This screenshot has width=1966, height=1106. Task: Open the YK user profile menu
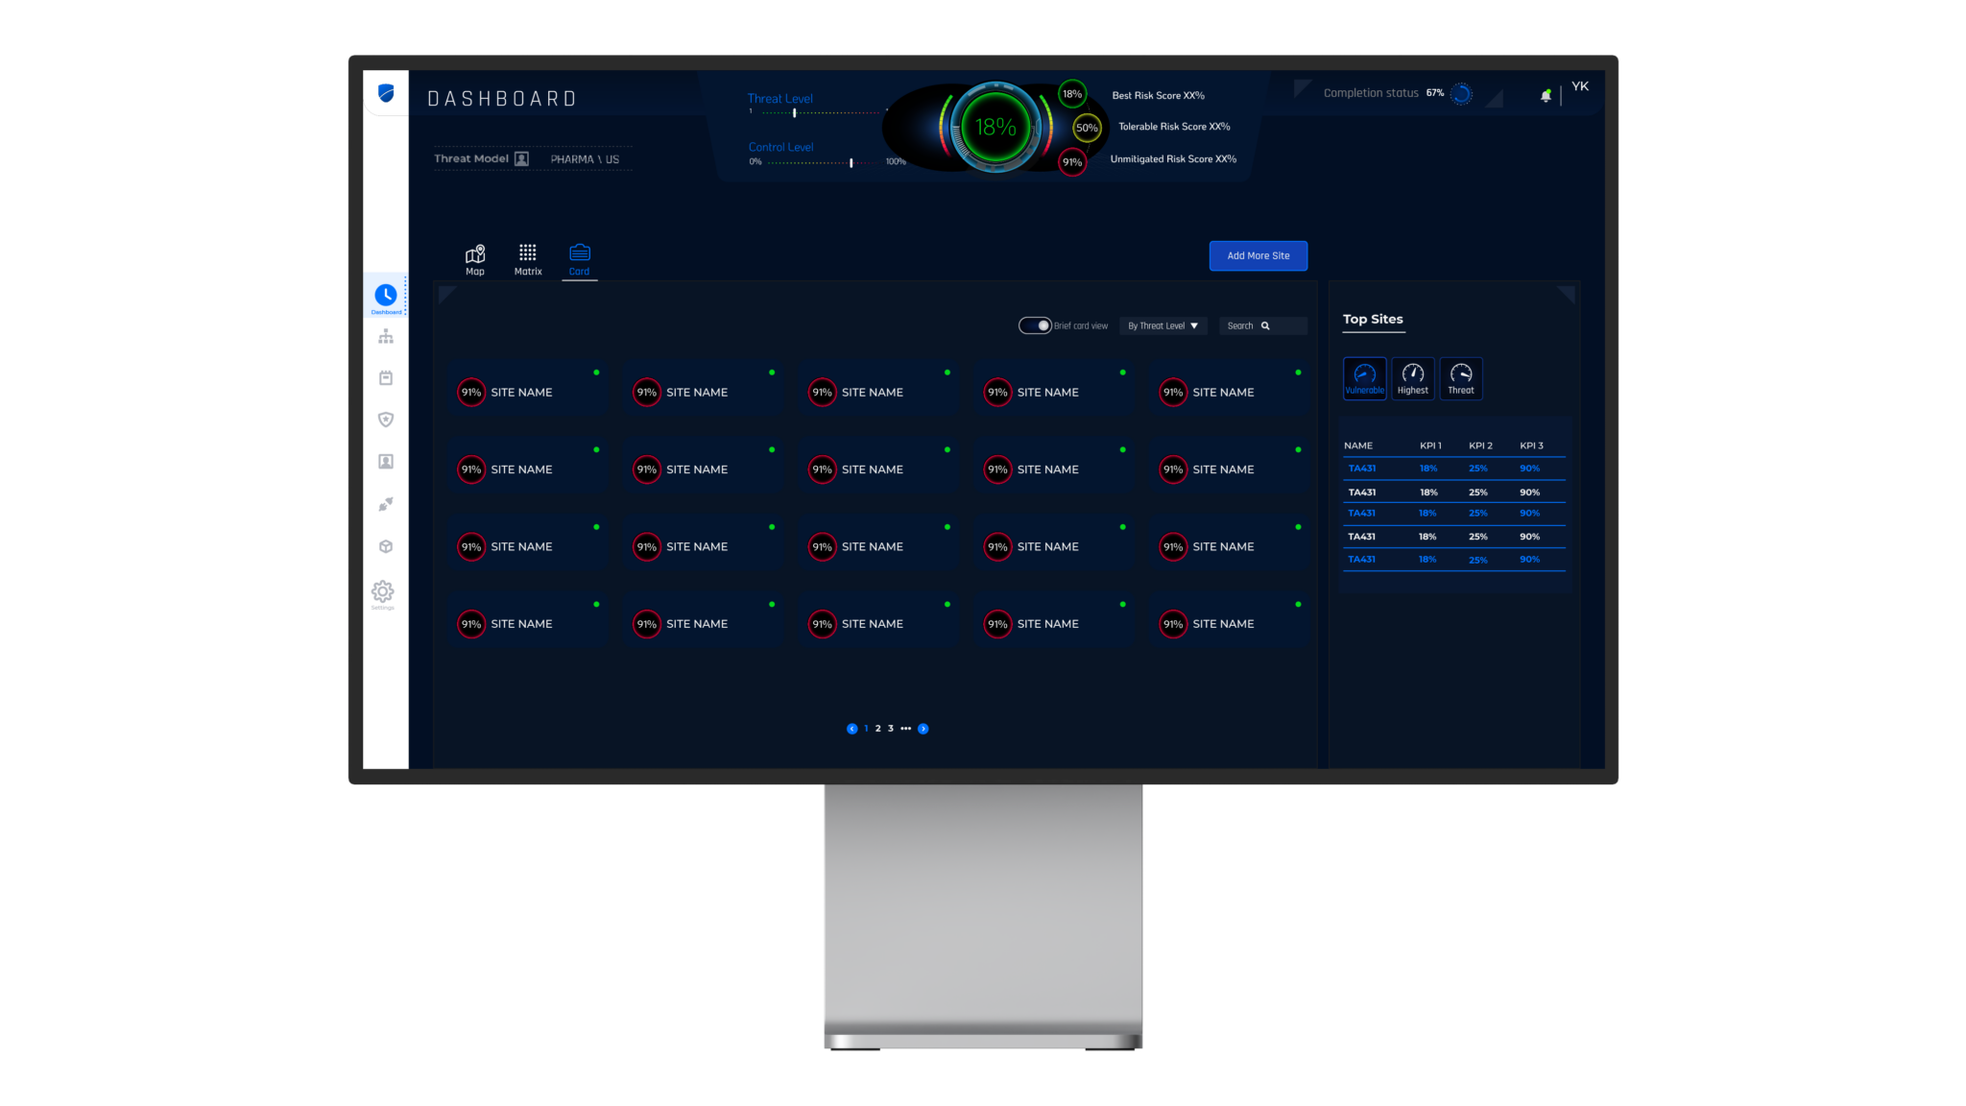pos(1580,86)
